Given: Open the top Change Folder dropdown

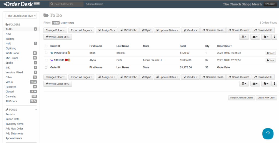Looking at the screenshot, I should pos(55,30).
